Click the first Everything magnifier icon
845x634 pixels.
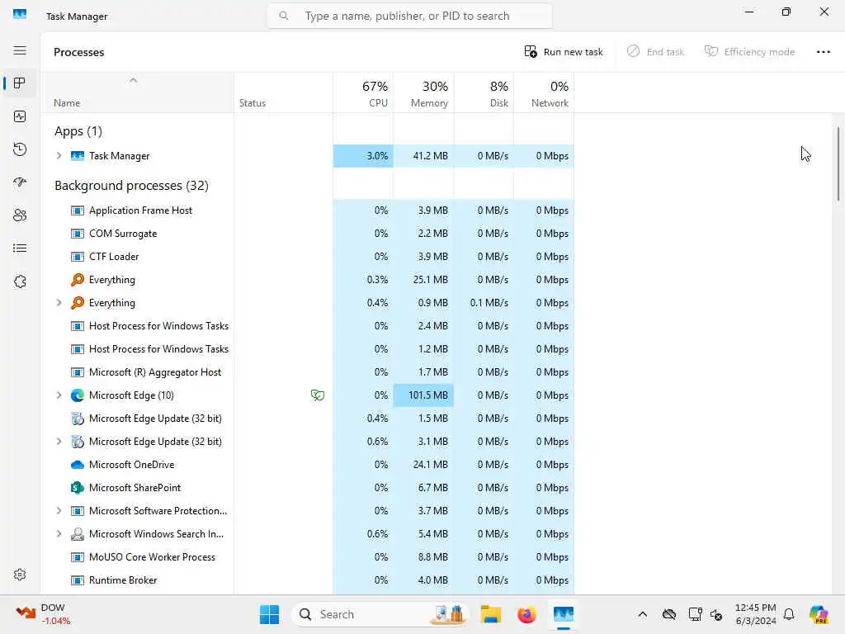point(78,280)
